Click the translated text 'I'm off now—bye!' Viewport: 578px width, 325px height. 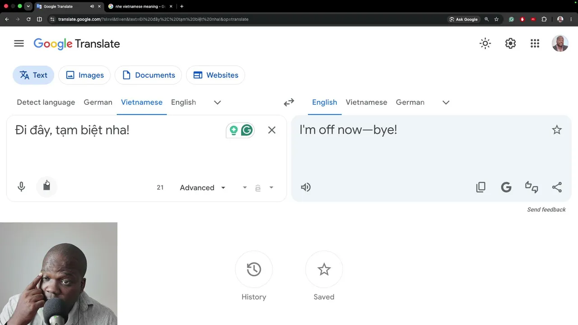tap(348, 130)
